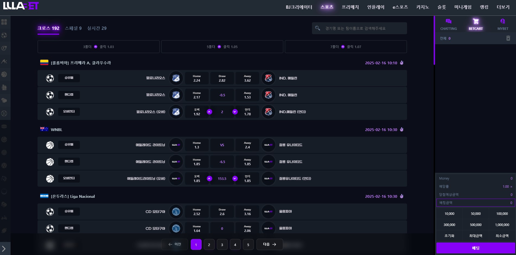The height and width of the screenshot is (255, 516).
Task: Lower the soccer over/under line from 2
Action: (235, 112)
